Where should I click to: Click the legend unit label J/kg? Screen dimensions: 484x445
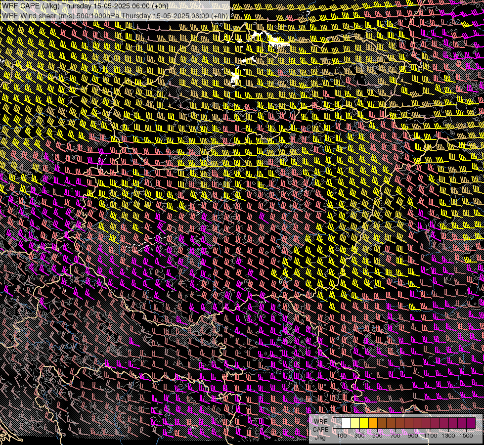point(320,438)
